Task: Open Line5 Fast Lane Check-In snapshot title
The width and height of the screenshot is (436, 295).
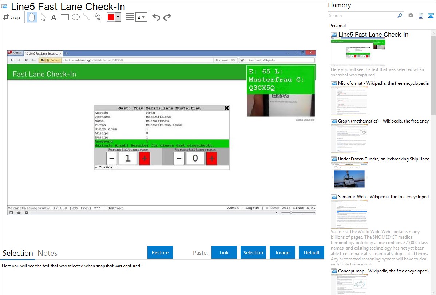Action: [x=373, y=35]
